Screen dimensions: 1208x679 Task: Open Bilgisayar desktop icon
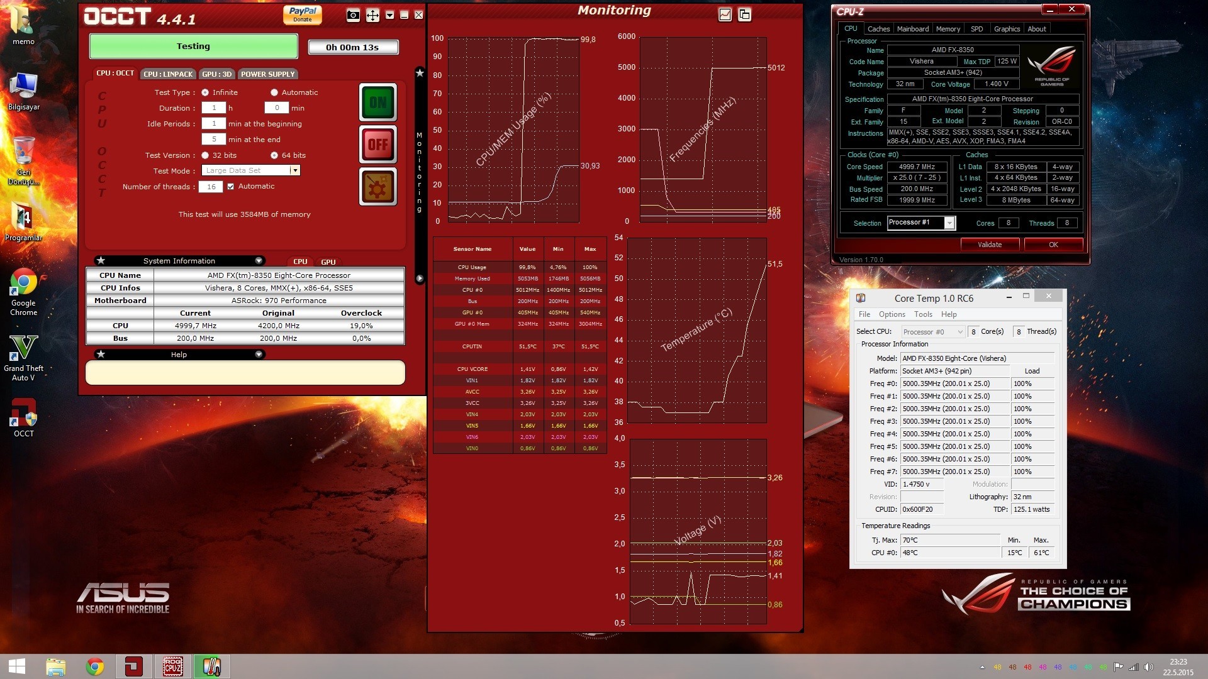point(23,91)
